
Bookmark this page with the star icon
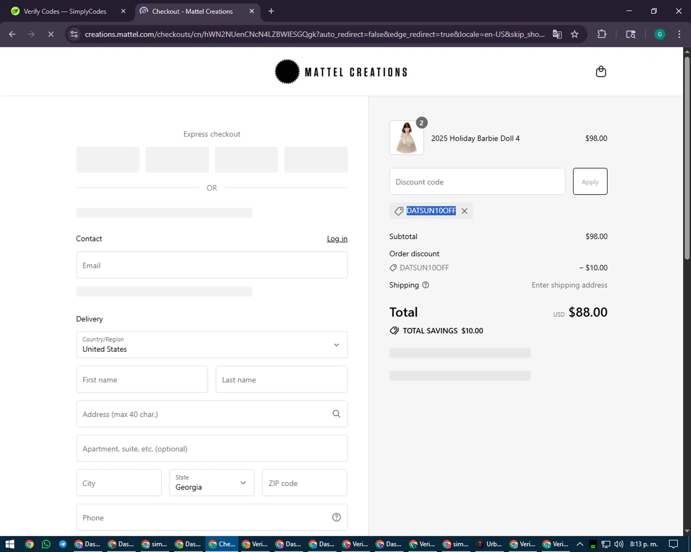point(574,34)
